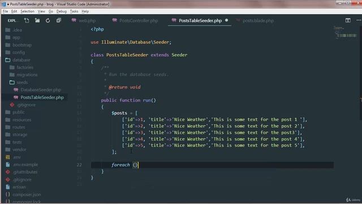Screen dimensions: 362x204
Task: Click the post 5 array row text
Action: (213, 146)
